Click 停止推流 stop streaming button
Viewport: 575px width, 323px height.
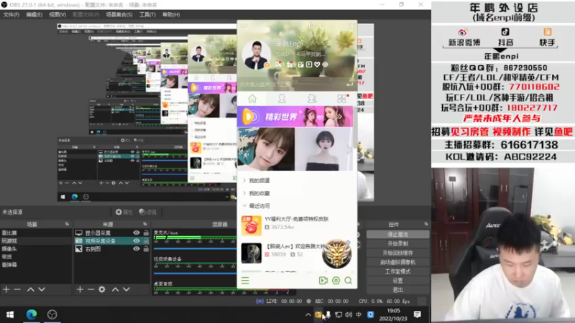tap(397, 235)
